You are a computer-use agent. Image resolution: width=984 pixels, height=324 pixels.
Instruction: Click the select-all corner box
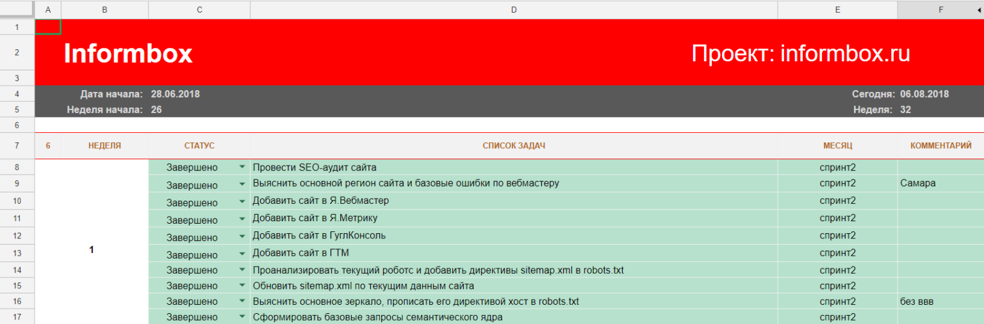[17, 10]
